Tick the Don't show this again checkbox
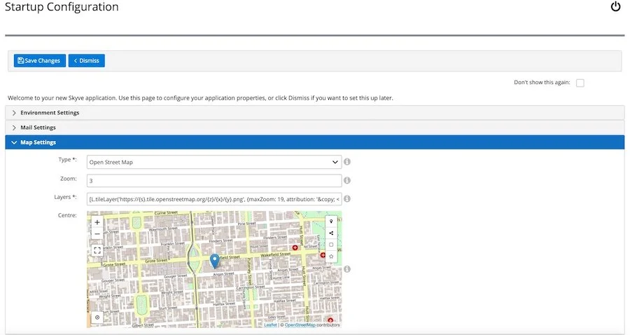Screen dimensions: 630x335 [x=580, y=83]
